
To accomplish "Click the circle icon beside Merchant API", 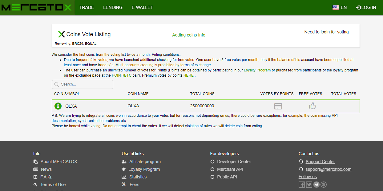I will pyautogui.click(x=212, y=169).
